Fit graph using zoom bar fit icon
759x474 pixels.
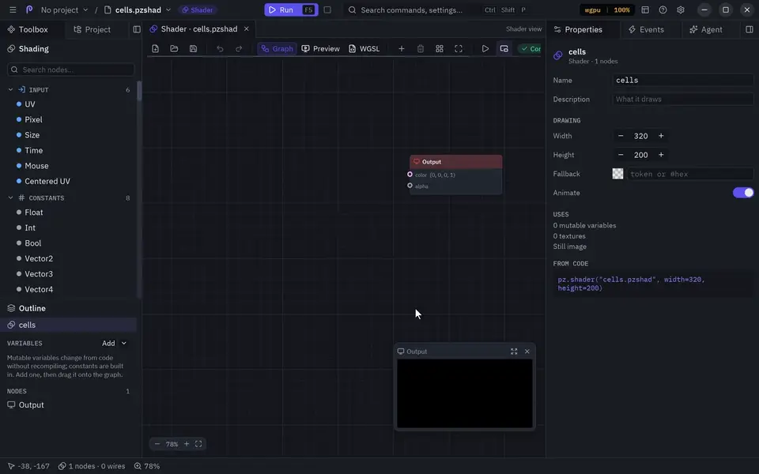click(x=198, y=444)
